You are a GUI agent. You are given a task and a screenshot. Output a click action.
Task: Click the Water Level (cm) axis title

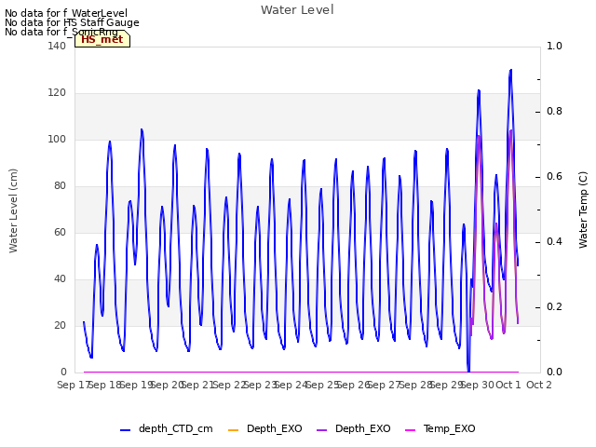[13, 210]
